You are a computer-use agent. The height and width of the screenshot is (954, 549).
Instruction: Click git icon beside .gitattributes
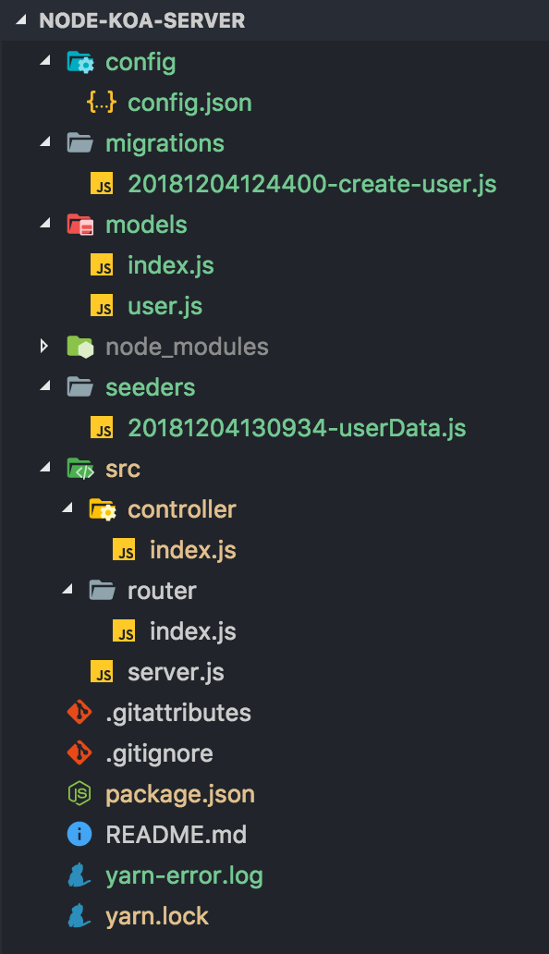click(x=79, y=713)
